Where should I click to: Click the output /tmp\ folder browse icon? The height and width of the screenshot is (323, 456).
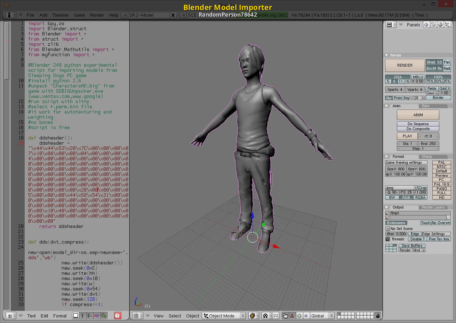[x=387, y=213]
